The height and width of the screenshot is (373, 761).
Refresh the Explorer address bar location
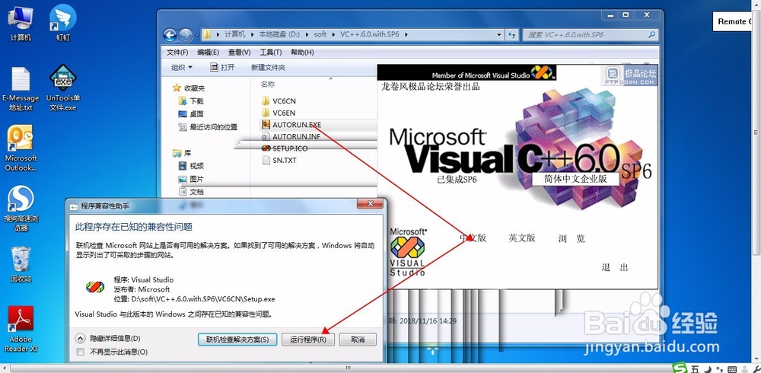tap(511, 35)
